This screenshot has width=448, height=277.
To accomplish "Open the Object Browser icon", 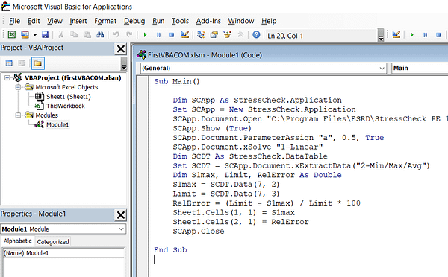I will coord(227,35).
